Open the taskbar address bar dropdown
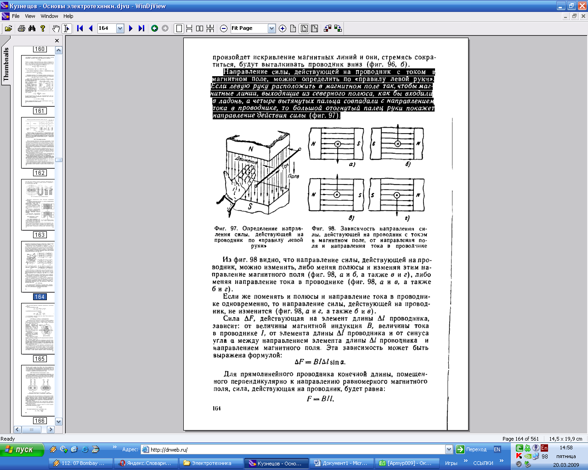This screenshot has height=470, width=588. [449, 449]
